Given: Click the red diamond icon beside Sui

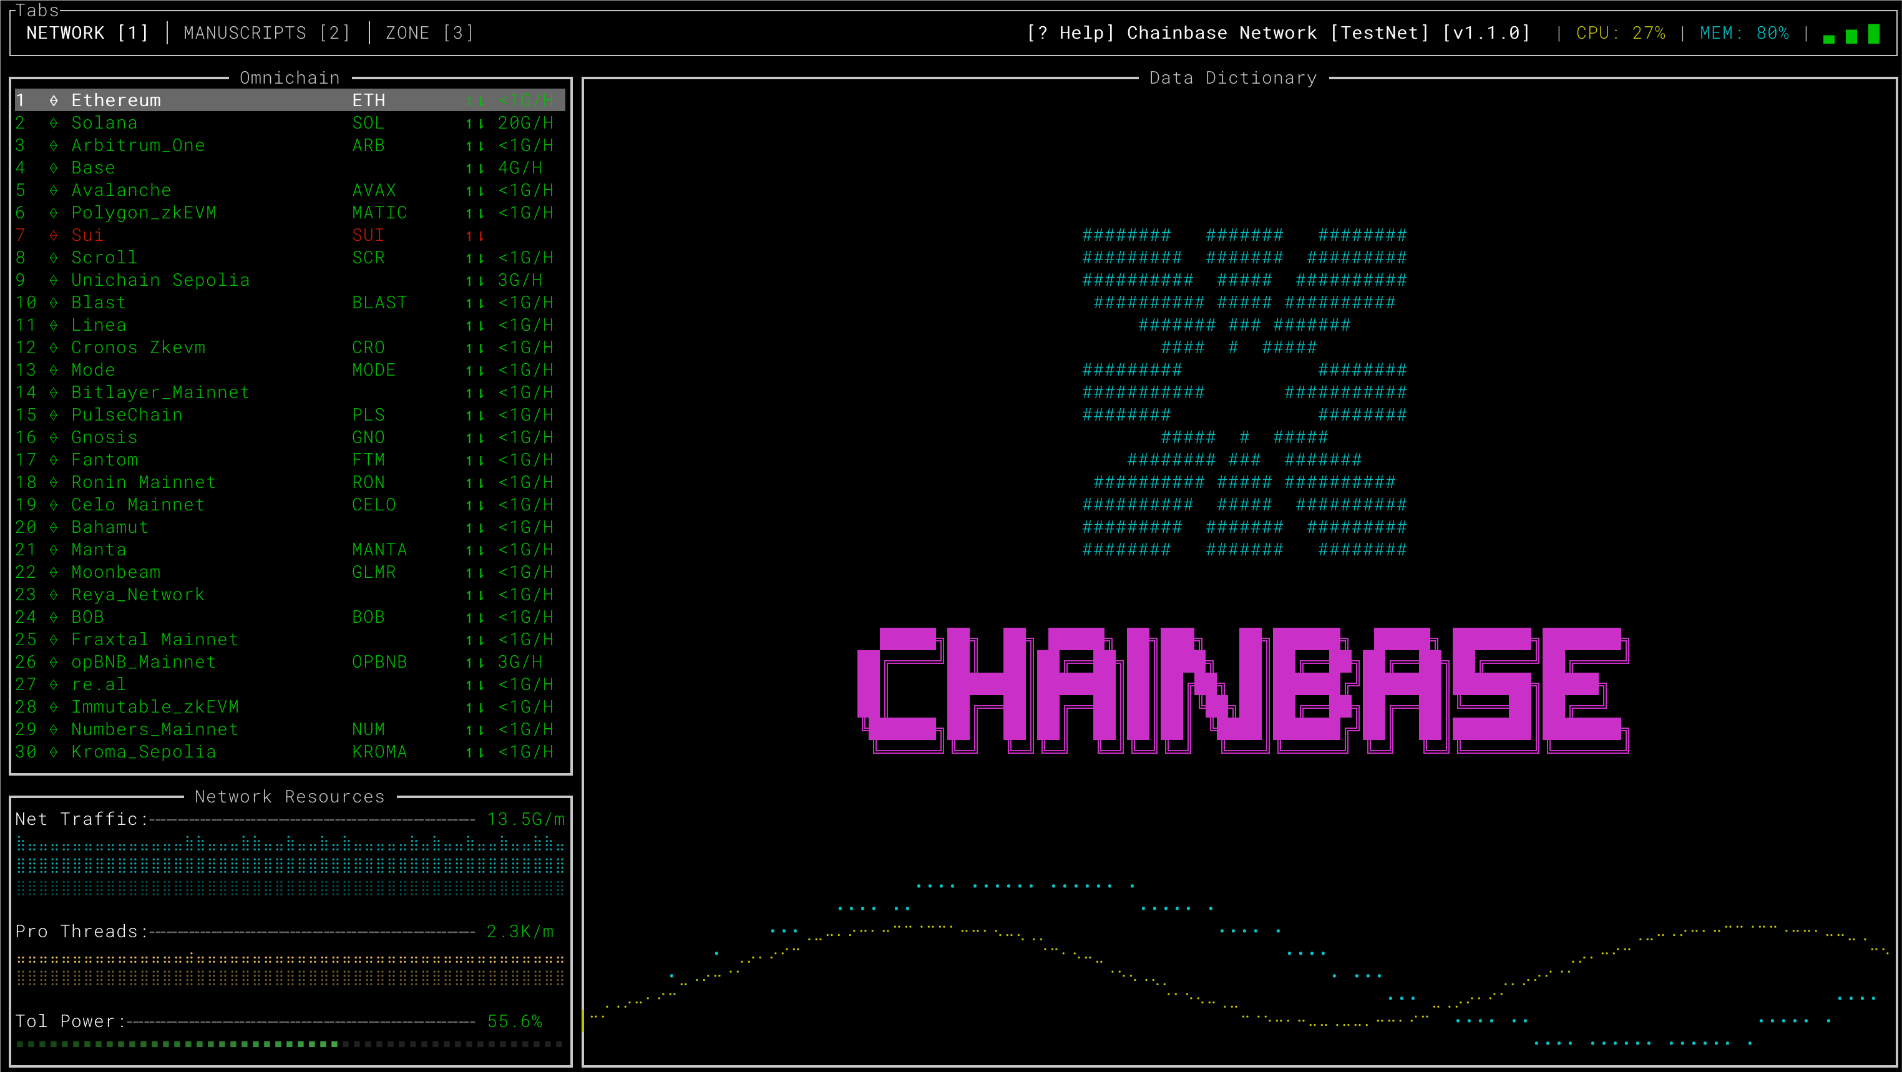Looking at the screenshot, I should click(x=54, y=235).
